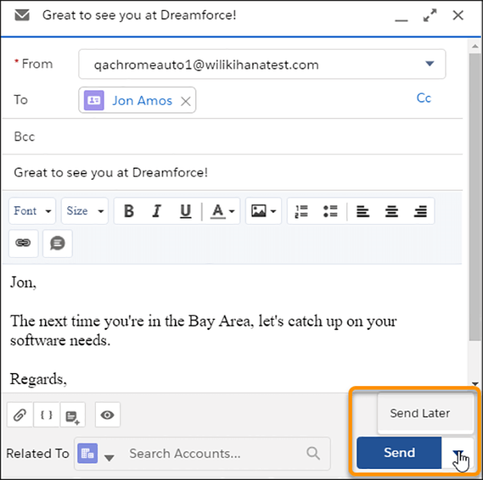Click the scrollbar up arrow
Image resolution: width=483 pixels, height=480 pixels.
(475, 46)
